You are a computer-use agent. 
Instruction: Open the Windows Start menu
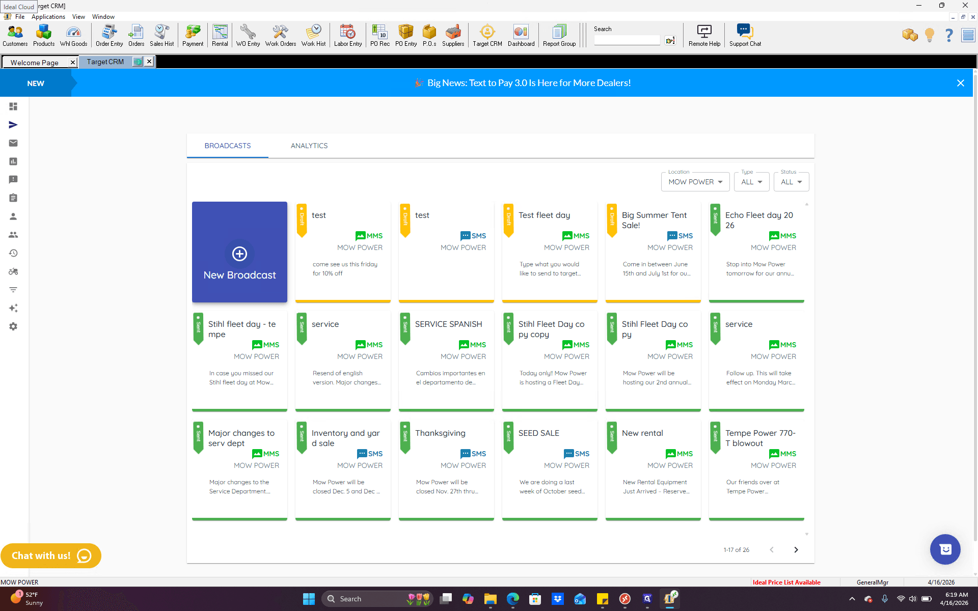coord(309,599)
